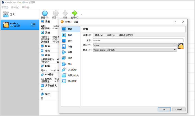Expand the Type (类型) Linux dropdown
Screen dimensions: 195x116
click(135, 45)
